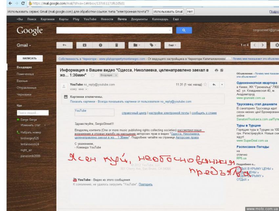279x211 pixels.
Task: Open 'Однокомнатная квартира' ad link
Action: (x=257, y=83)
